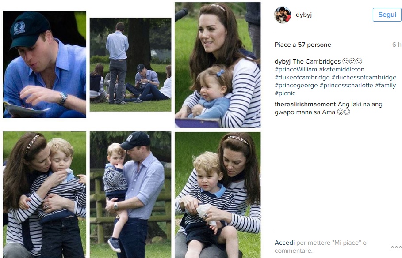Viewport: 402px width, 258px height.
Task: Open the #picnic hashtag
Action: coord(285,93)
